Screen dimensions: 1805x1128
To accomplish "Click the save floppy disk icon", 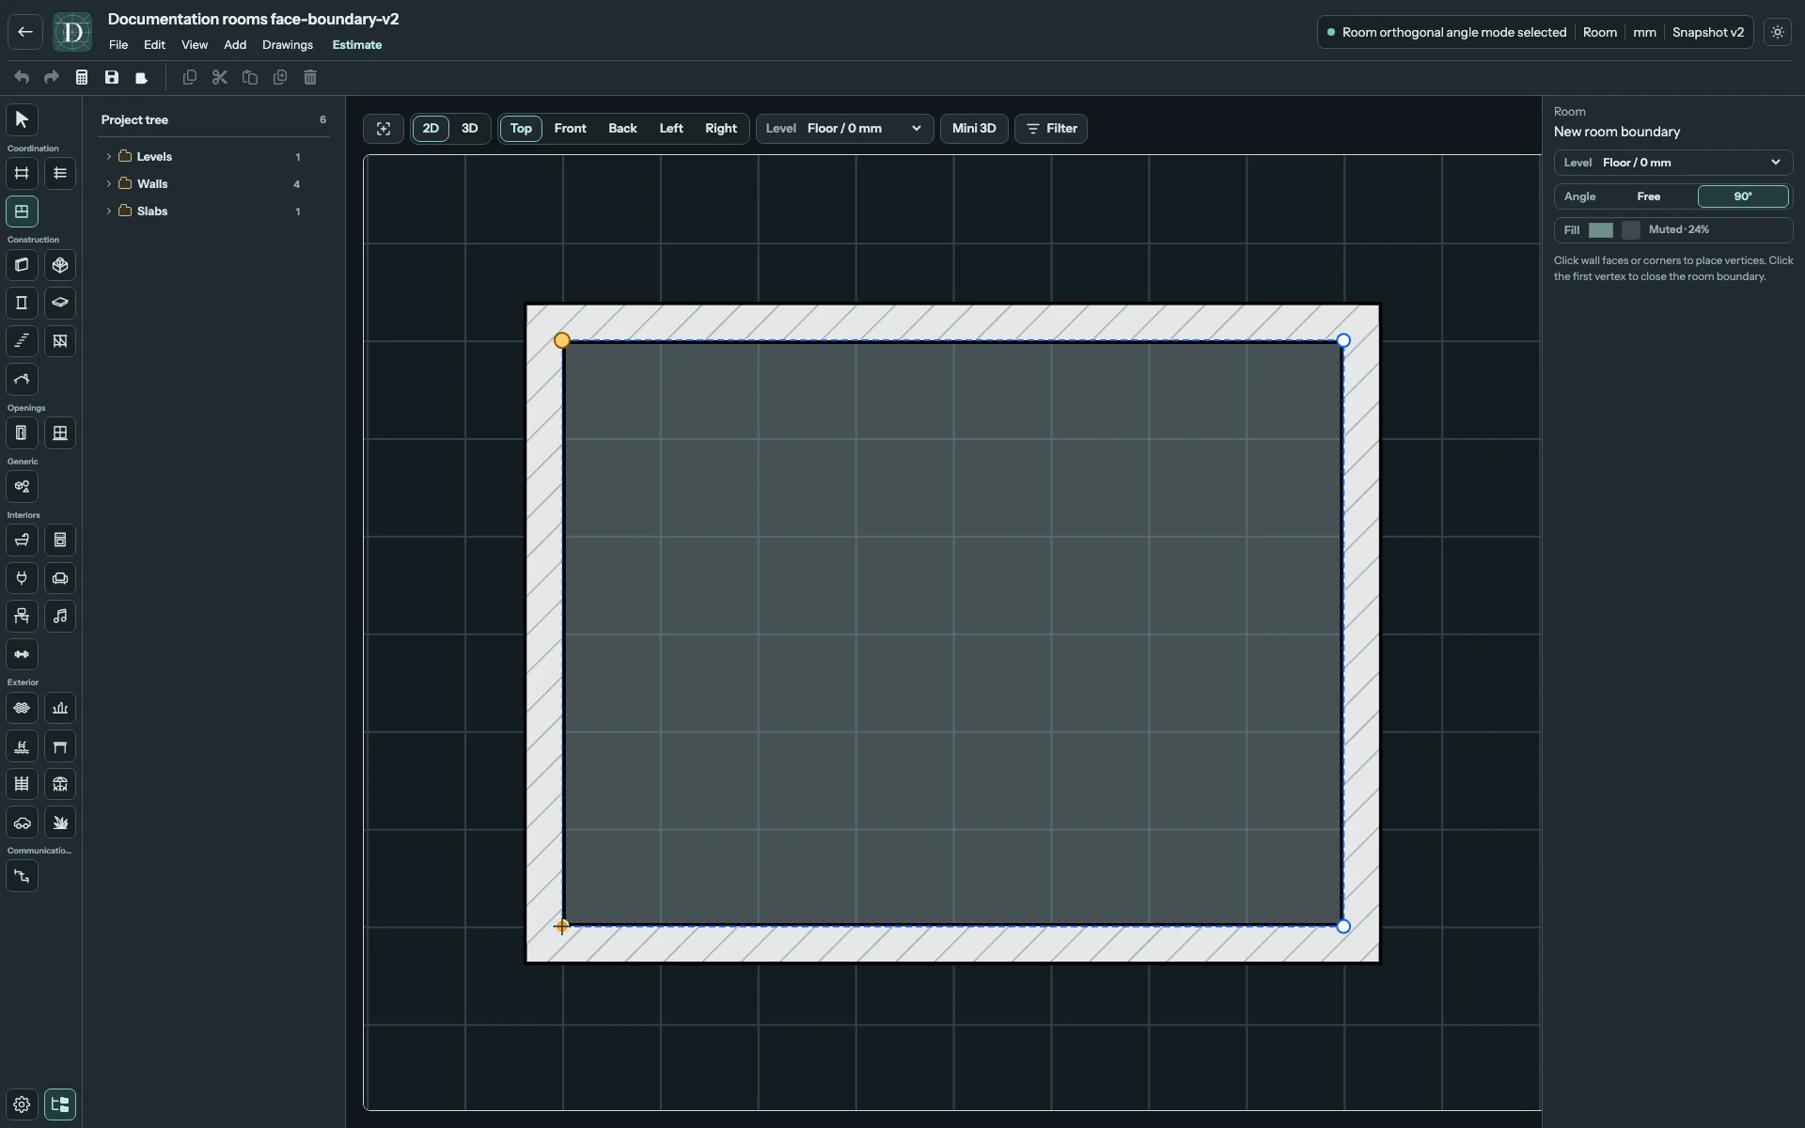I will [112, 78].
